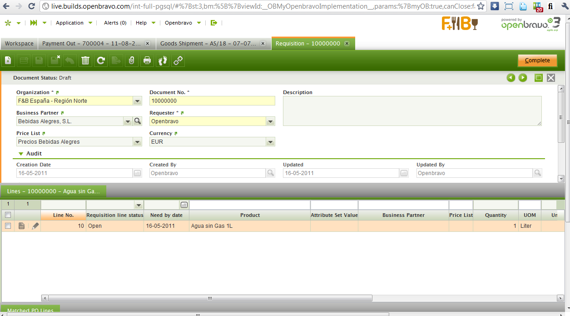Click the new record in grid toolbar icon
570x316 pixels.
pyautogui.click(x=24, y=60)
